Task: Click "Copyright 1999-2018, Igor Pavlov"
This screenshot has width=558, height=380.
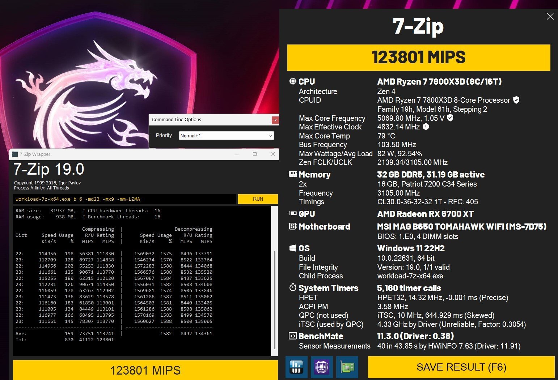Action: click(x=47, y=183)
